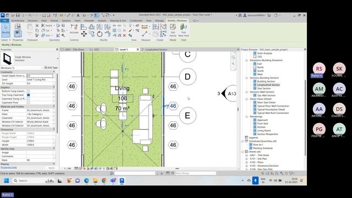The height and width of the screenshot is (198, 352).
Task: Collapse the Dimensions section in Properties
Action: 54,130
